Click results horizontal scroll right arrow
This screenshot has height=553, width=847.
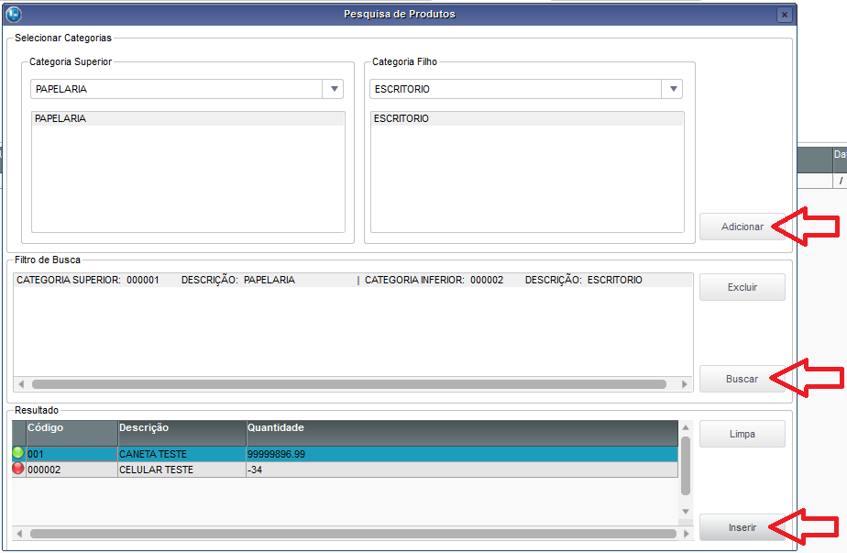tap(686, 534)
